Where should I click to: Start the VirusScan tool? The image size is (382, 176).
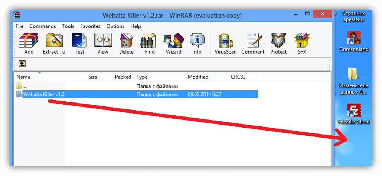tap(226, 44)
